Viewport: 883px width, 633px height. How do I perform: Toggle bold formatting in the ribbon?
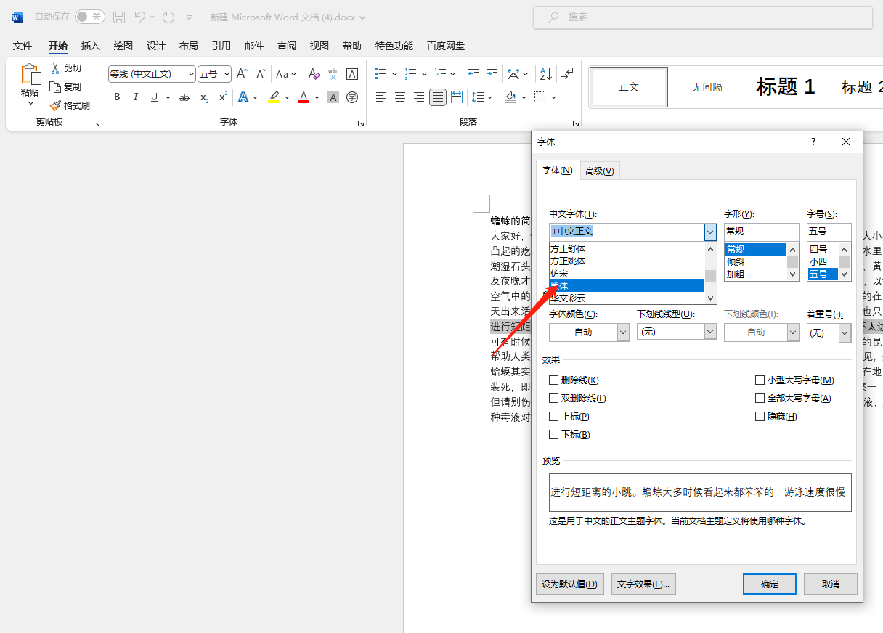[117, 97]
